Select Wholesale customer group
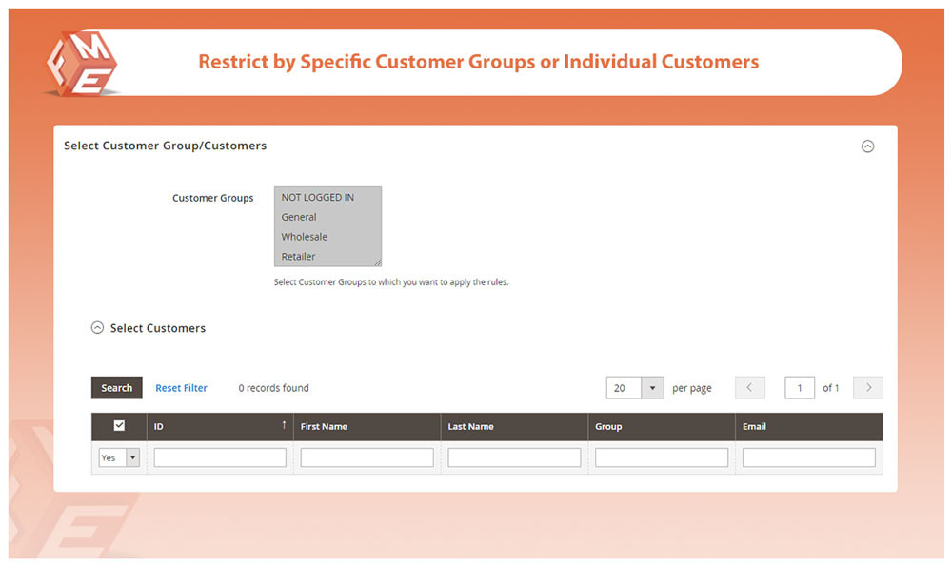The image size is (952, 563). pyautogui.click(x=304, y=237)
